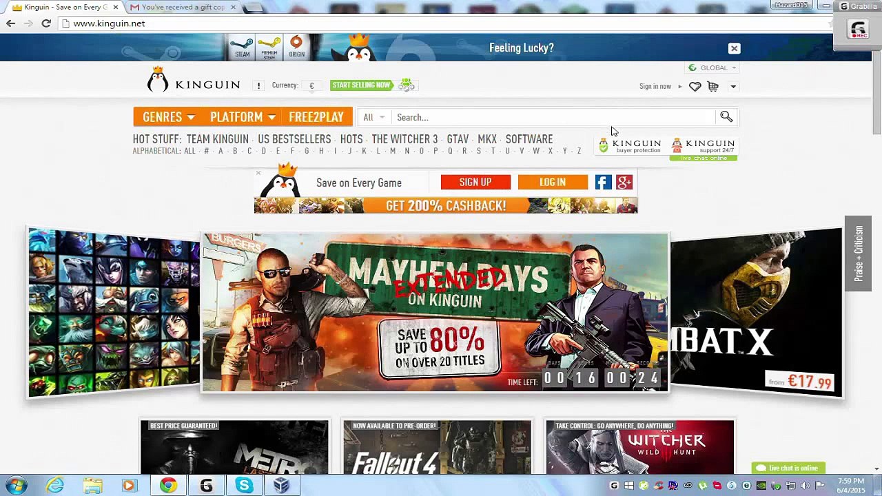Open the shopping cart icon
Image resolution: width=882 pixels, height=496 pixels.
coord(713,86)
